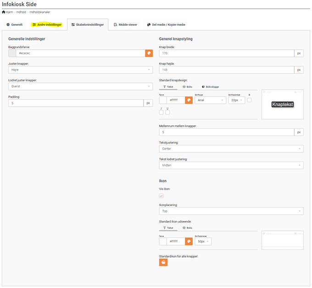This screenshot has width=312, height=288.
Task: Click the Knap brede input field
Action: [226, 53]
